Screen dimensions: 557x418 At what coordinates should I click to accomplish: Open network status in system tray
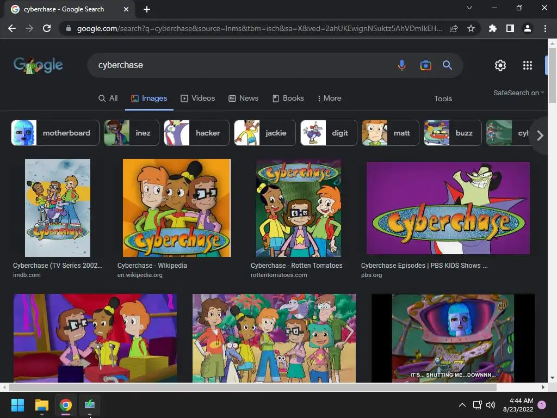pyautogui.click(x=477, y=405)
